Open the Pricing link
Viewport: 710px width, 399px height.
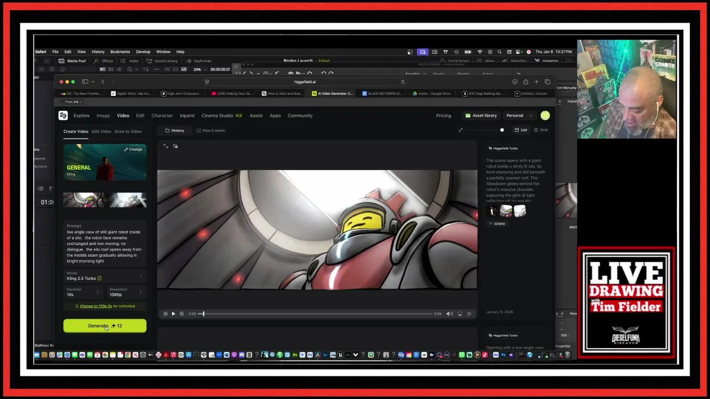[x=443, y=115]
